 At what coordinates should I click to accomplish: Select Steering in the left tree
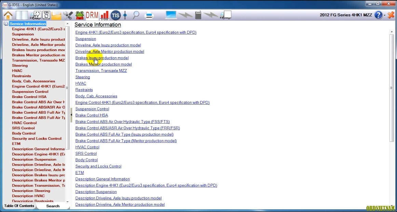coord(20,66)
